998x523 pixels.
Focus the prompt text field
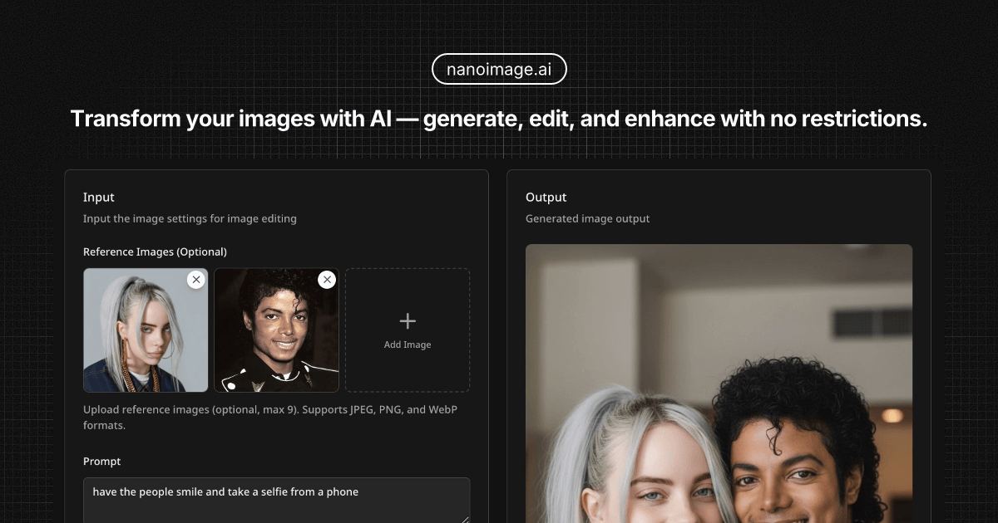tap(276, 501)
